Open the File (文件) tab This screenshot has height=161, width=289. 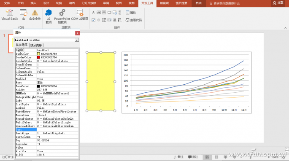[x=7, y=3]
